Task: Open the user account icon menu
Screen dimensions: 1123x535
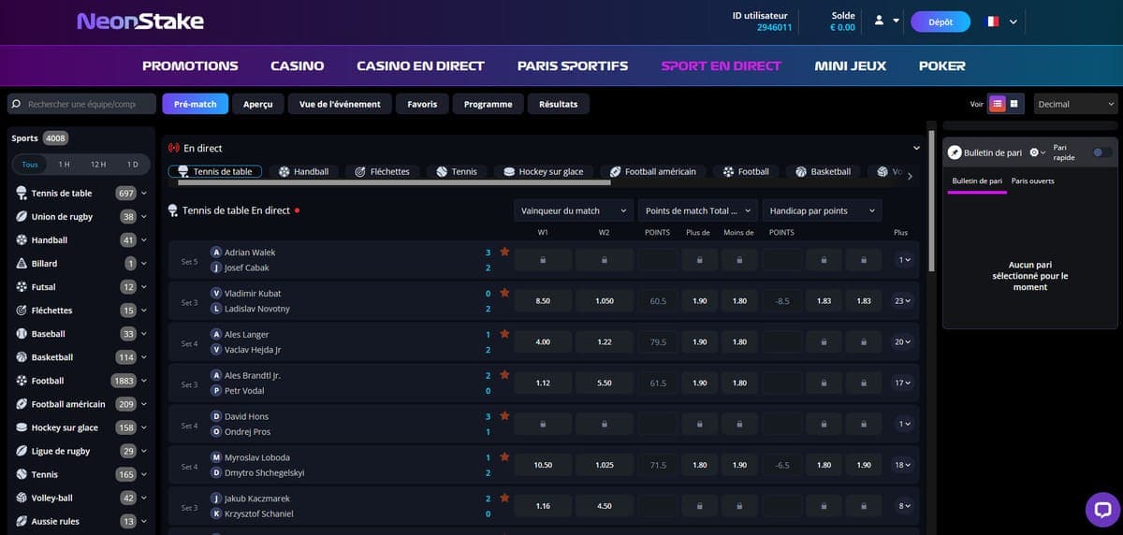Action: point(879,21)
